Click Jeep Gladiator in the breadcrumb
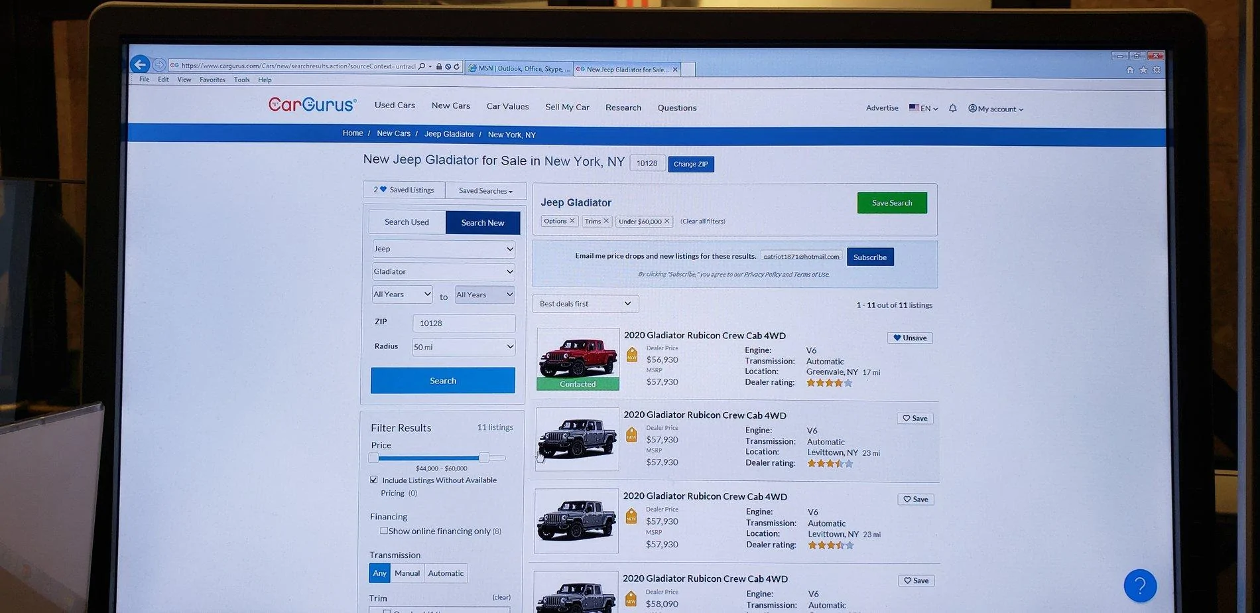This screenshot has height=613, width=1260. [x=449, y=134]
